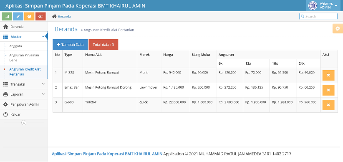Click the Tambah Data button
Screen dimensions: 343x162
point(70,45)
